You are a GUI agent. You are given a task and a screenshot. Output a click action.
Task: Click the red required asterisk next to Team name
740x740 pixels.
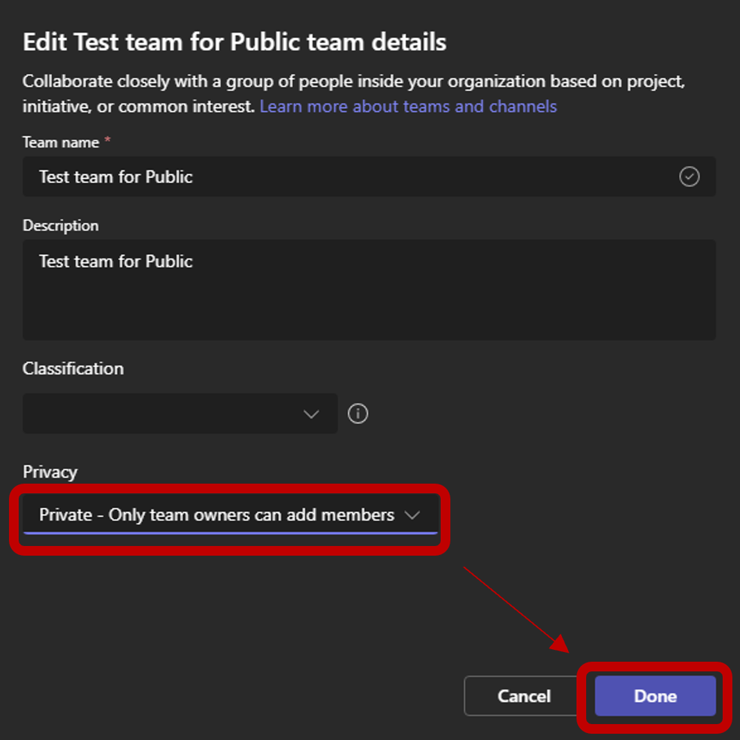(107, 140)
